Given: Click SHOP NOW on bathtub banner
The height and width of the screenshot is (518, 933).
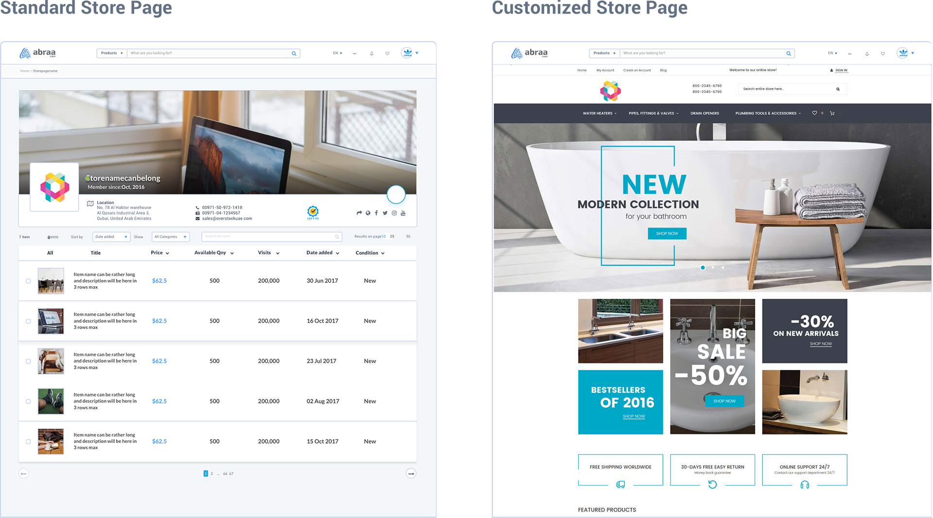Looking at the screenshot, I should click(x=667, y=234).
